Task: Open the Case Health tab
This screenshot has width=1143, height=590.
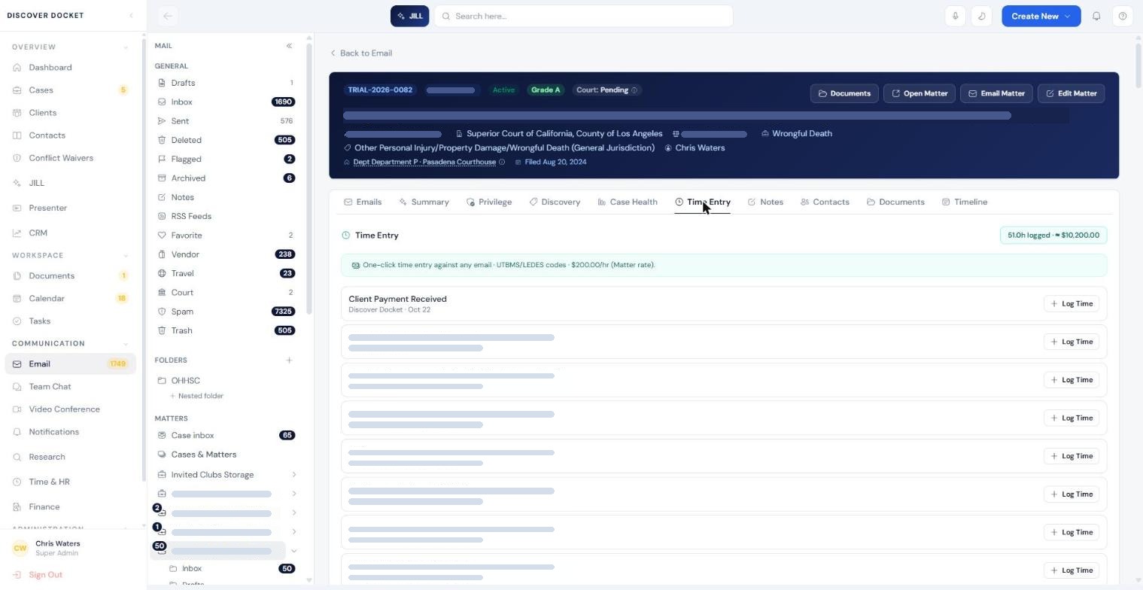Action: [628, 202]
